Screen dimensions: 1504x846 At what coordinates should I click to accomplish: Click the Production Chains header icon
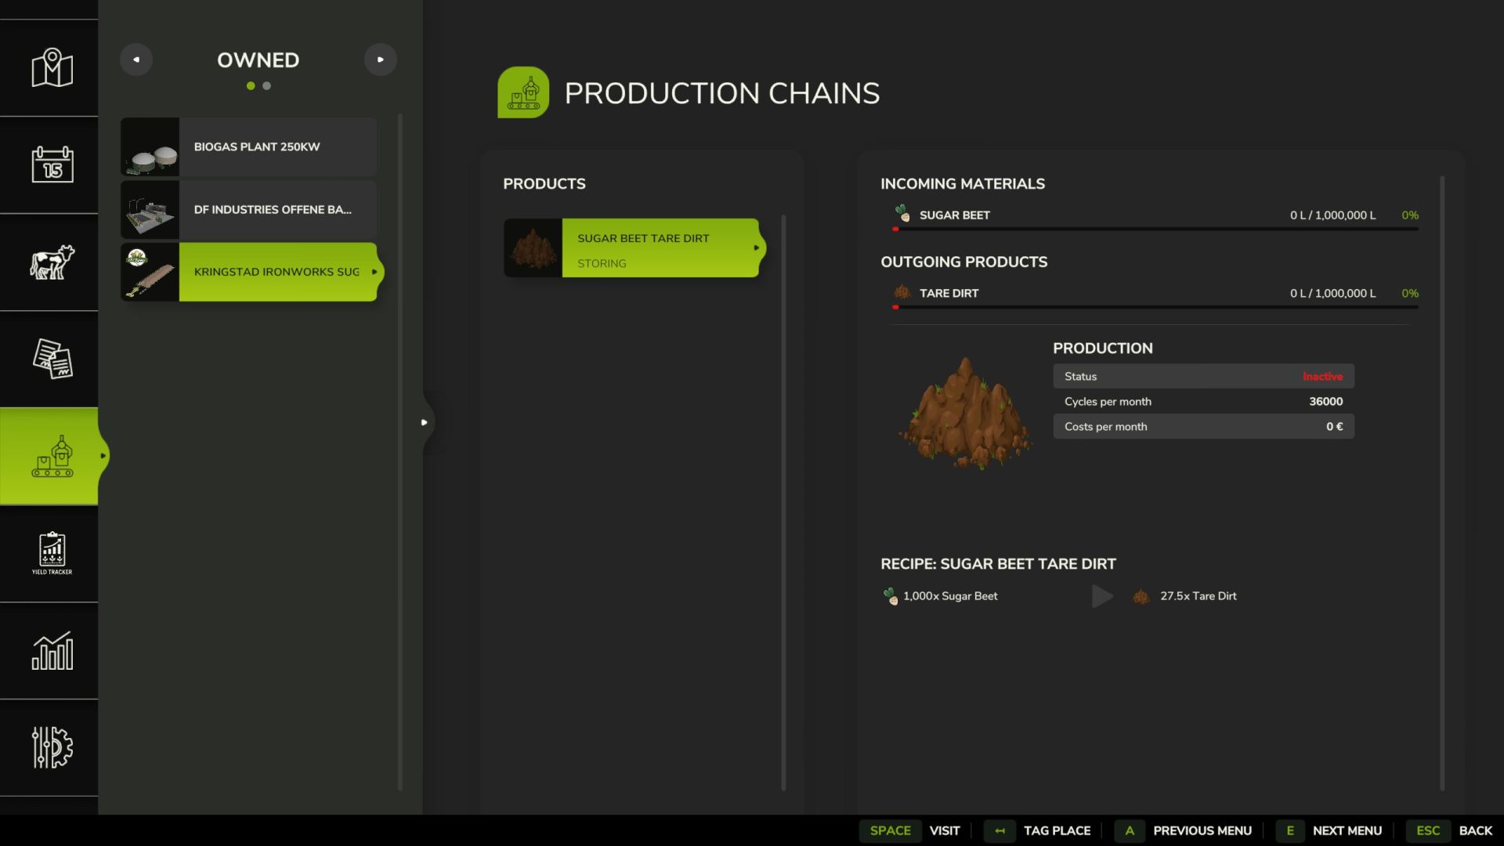[523, 92]
